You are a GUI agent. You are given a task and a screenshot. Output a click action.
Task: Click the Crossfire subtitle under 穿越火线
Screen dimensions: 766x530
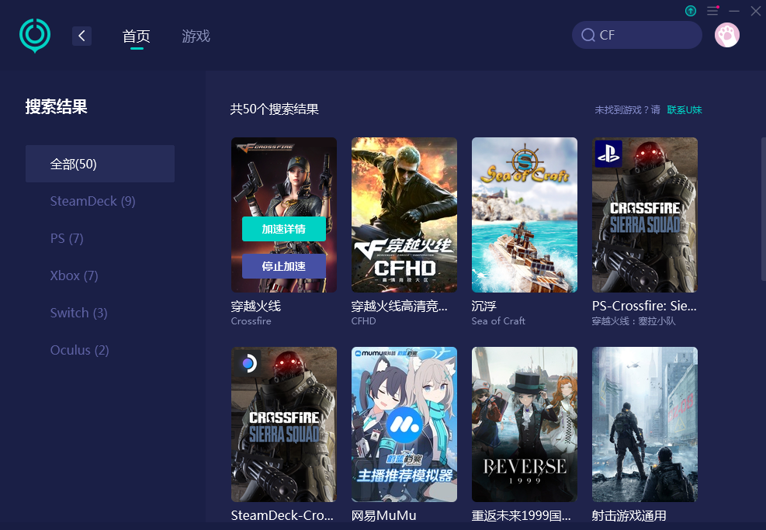click(251, 321)
